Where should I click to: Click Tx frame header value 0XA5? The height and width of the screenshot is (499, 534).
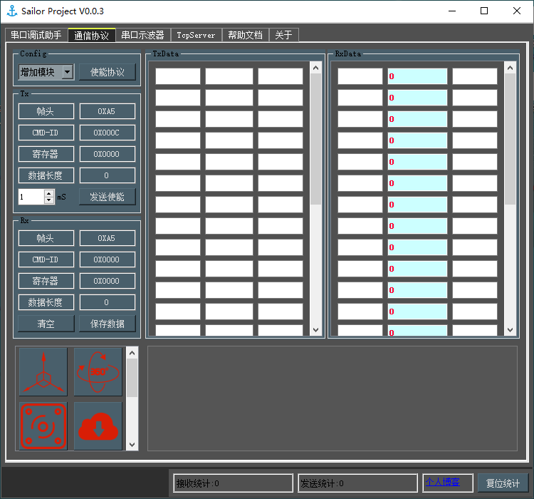[108, 111]
